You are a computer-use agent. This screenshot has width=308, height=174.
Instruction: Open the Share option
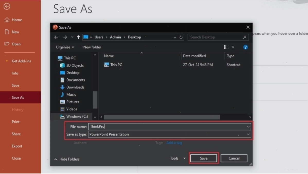click(16, 134)
